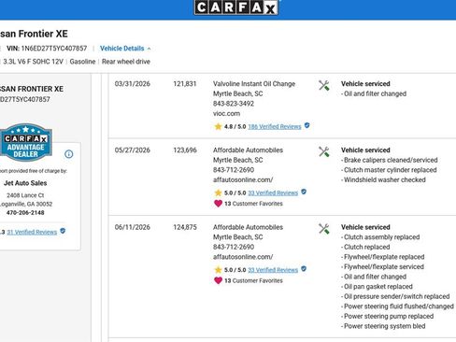Viewport: 456px width, 342px height.
Task: Click phone 843-712-2690 in 06/11/2026 row
Action: [234, 247]
